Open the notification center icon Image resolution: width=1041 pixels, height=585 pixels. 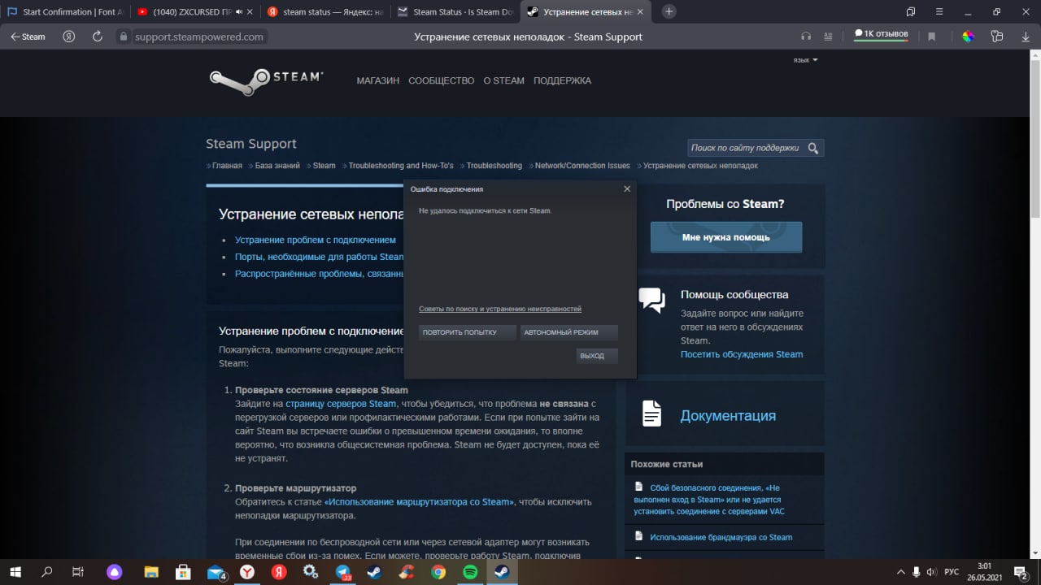coord(1021,572)
